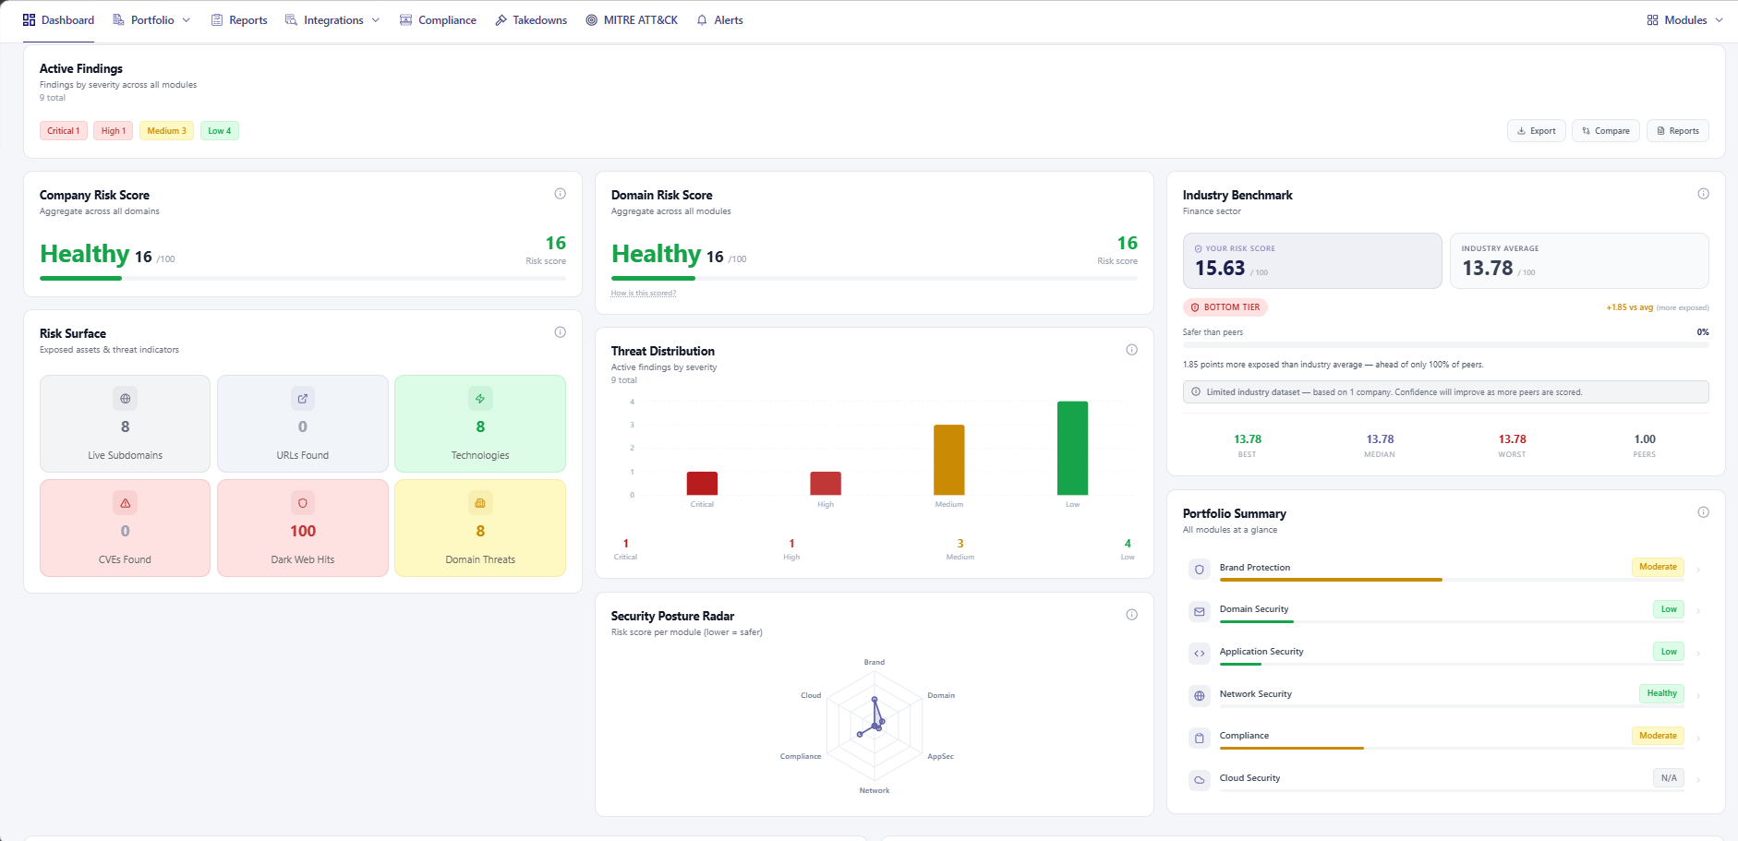The height and width of the screenshot is (841, 1738).
Task: Click the Technologies lightning icon
Action: point(480,399)
